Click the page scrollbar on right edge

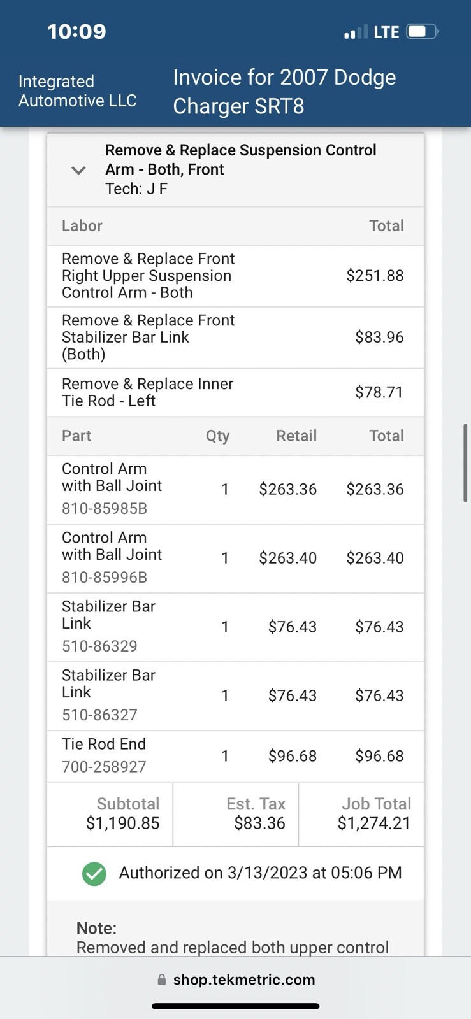coord(466,463)
